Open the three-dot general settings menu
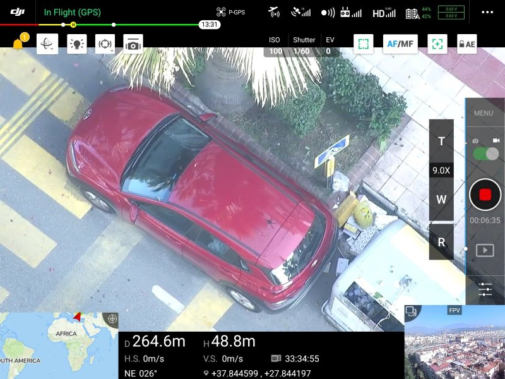Image resolution: width=505 pixels, height=379 pixels. (487, 12)
